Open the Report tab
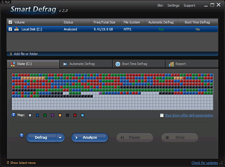This screenshot has width=225, height=167. pyautogui.click(x=192, y=64)
